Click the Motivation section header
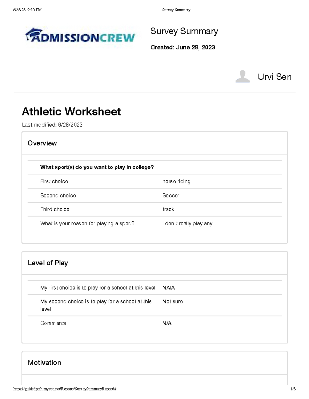Screen dimensions: 309x399 click(x=45, y=363)
